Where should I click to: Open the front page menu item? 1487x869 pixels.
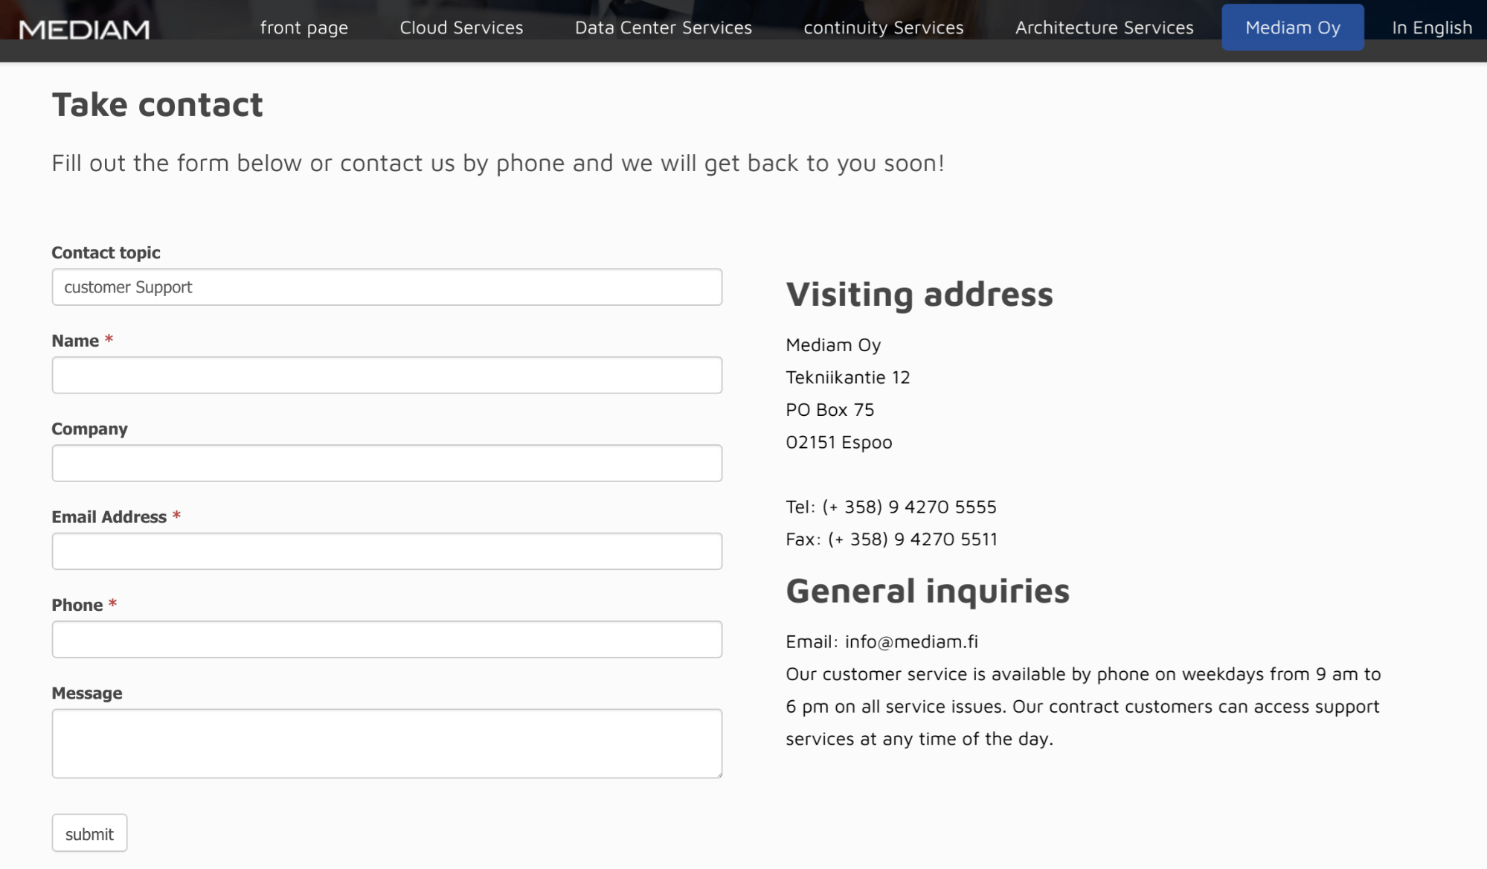304,28
